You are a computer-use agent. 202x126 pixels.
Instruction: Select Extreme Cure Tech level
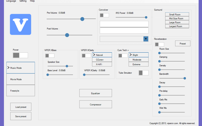click(139, 64)
